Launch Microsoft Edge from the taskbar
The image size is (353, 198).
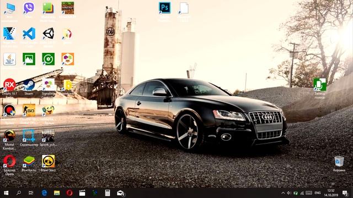click(44, 193)
